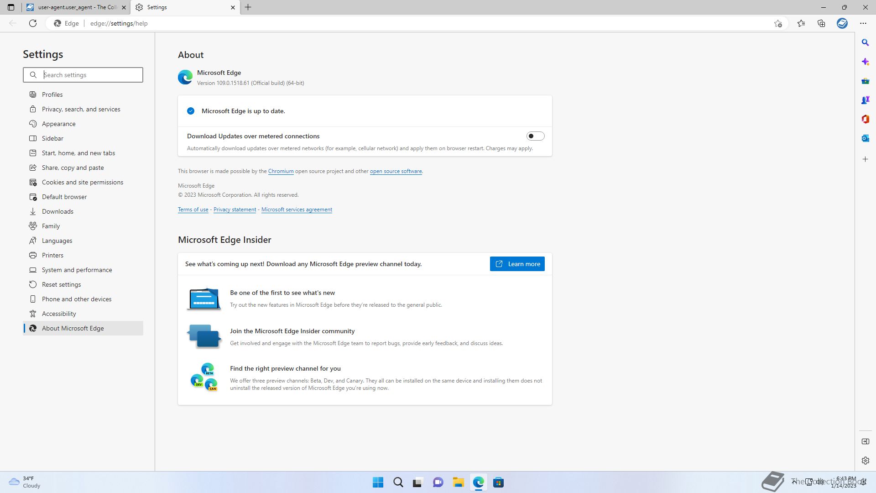Open Languages settings section
This screenshot has width=876, height=493.
coord(83,241)
